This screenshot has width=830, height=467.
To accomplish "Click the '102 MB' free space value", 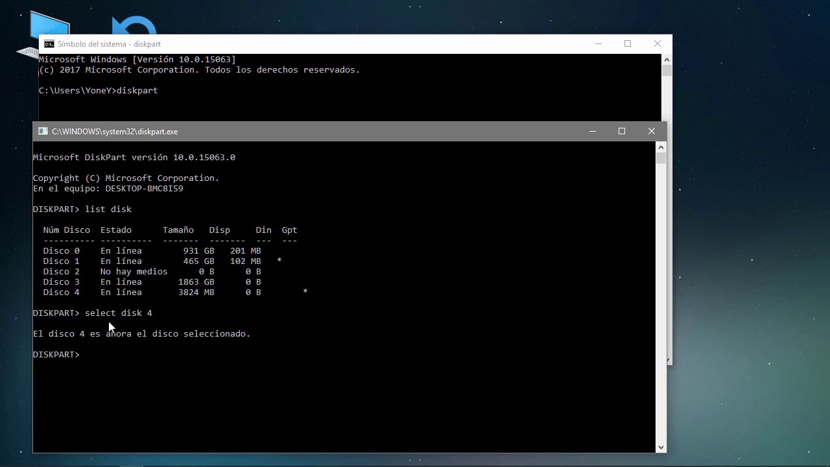I will point(246,261).
